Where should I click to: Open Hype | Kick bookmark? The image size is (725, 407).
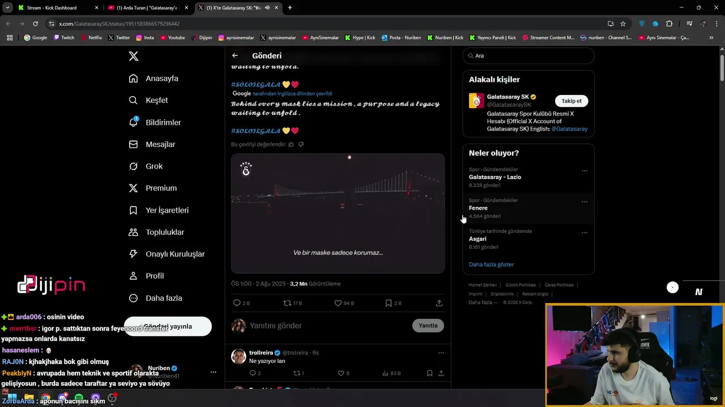pos(360,38)
